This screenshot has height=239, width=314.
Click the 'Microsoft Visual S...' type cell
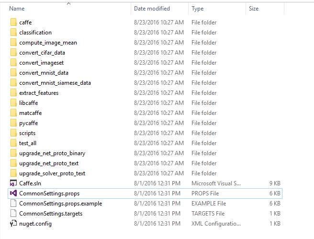216,183
